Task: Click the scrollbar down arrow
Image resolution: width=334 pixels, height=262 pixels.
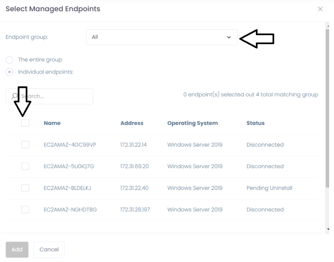Action: click(328, 229)
